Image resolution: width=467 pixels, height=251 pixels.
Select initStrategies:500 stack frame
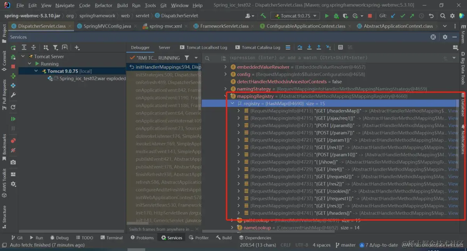pyautogui.click(x=168, y=74)
